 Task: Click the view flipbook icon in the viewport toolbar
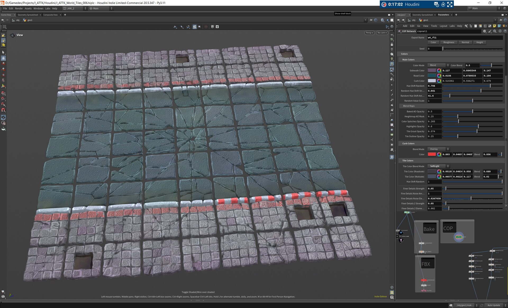tap(217, 26)
